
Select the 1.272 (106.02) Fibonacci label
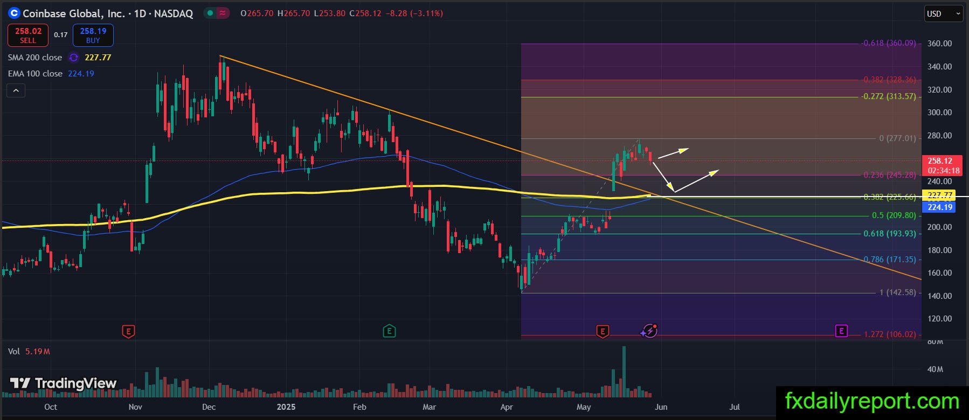890,334
